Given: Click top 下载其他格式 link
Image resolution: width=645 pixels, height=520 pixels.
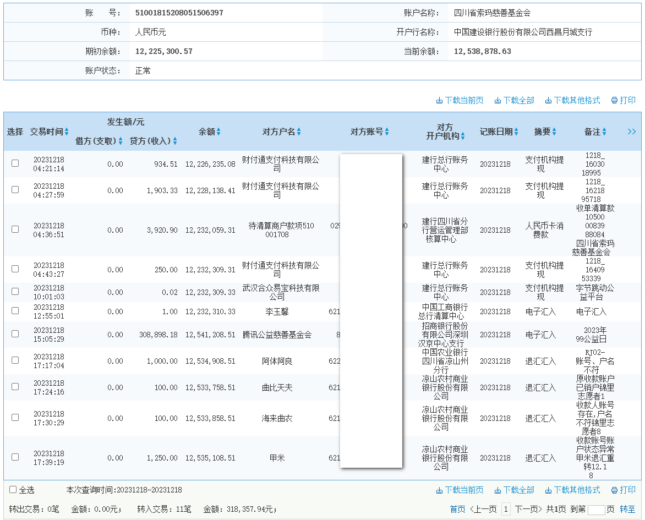Looking at the screenshot, I should pos(572,100).
